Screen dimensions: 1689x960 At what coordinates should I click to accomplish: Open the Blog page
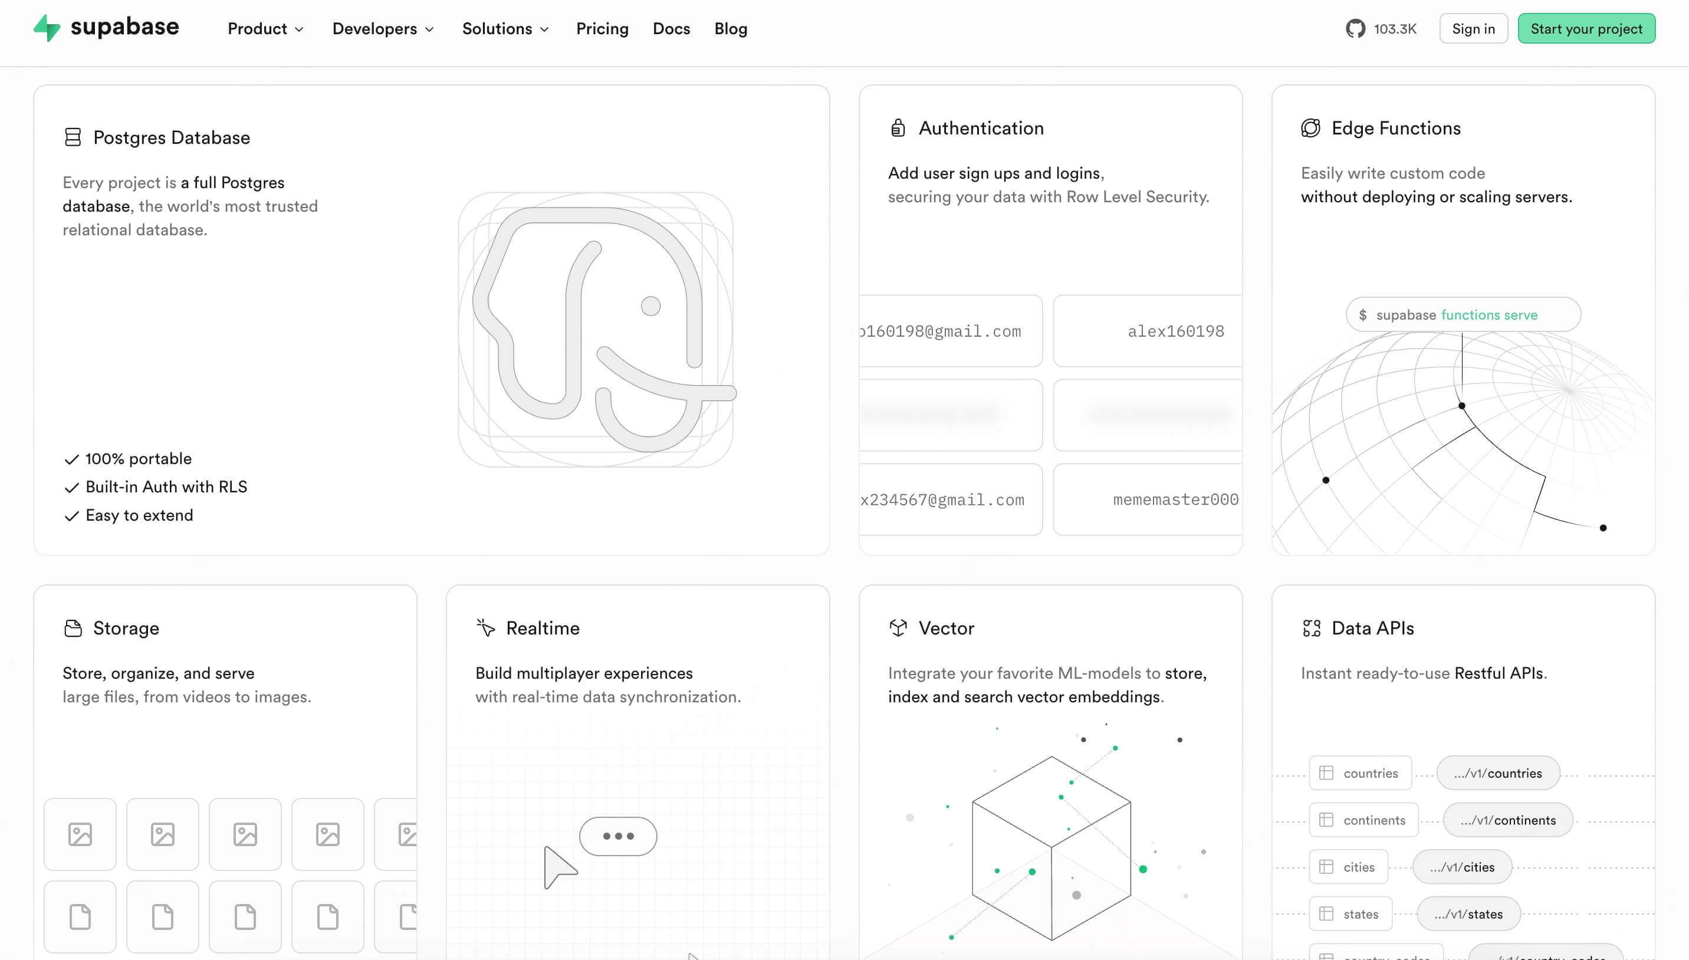731,28
